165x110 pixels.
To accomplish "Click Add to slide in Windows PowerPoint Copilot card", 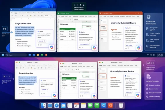I will tap(129, 45).
